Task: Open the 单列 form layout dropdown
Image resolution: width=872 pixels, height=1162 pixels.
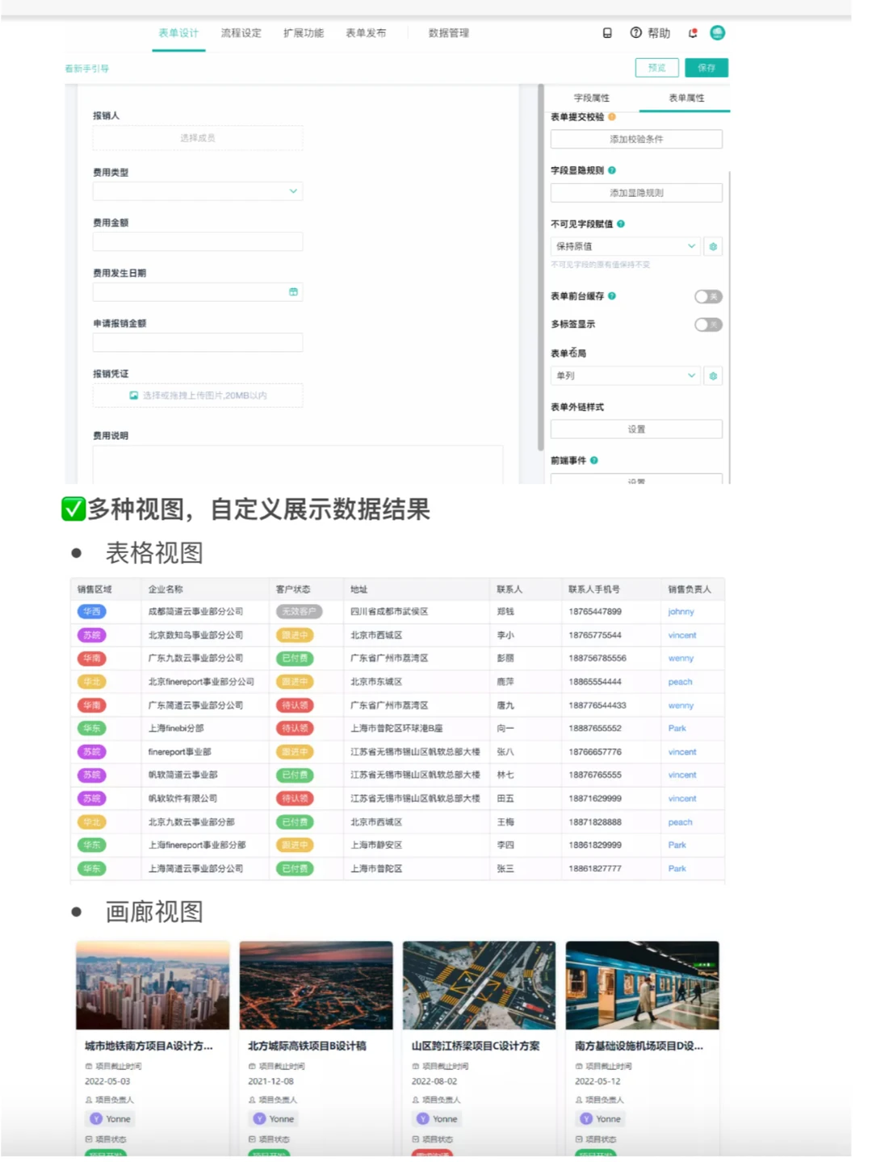Action: click(x=626, y=376)
